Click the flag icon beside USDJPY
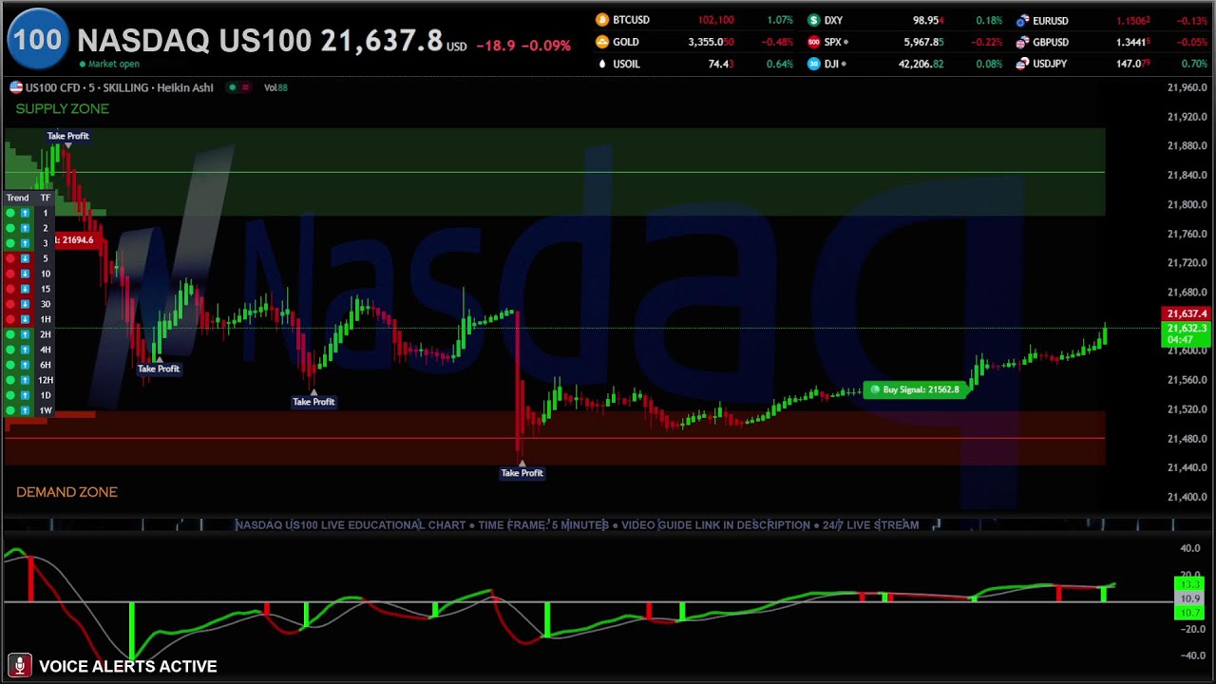 coord(1023,64)
